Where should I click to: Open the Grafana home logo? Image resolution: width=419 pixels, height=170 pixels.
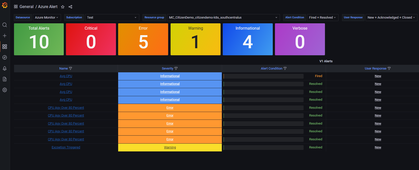click(x=5, y=5)
